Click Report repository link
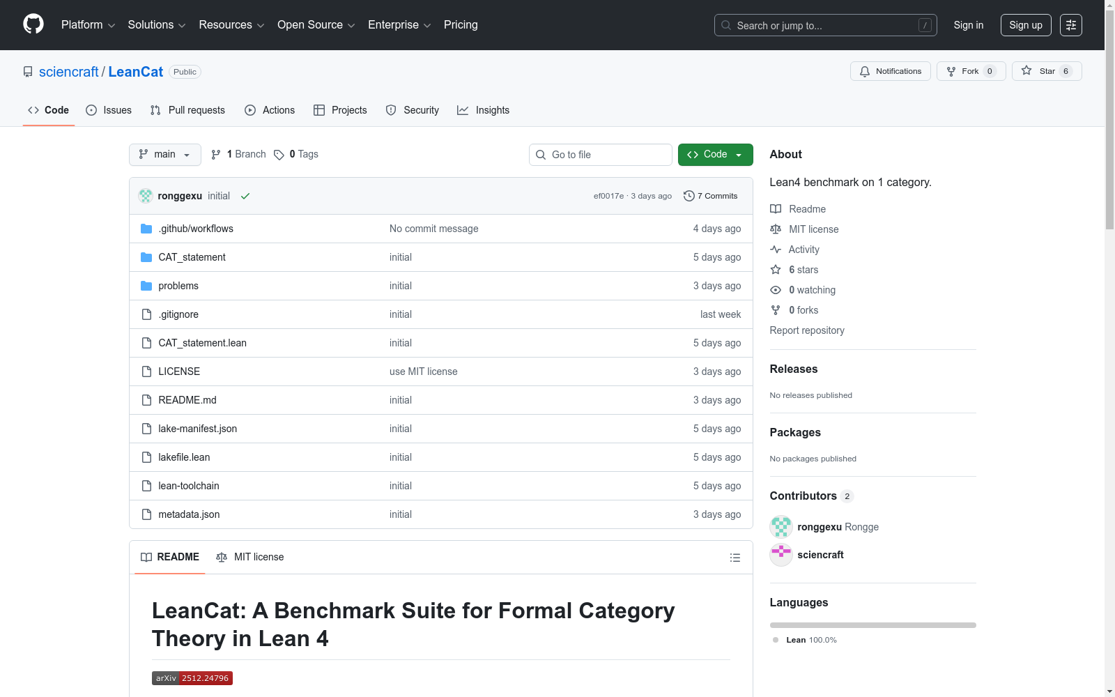Screen dimensions: 1115x697 tap(807, 330)
